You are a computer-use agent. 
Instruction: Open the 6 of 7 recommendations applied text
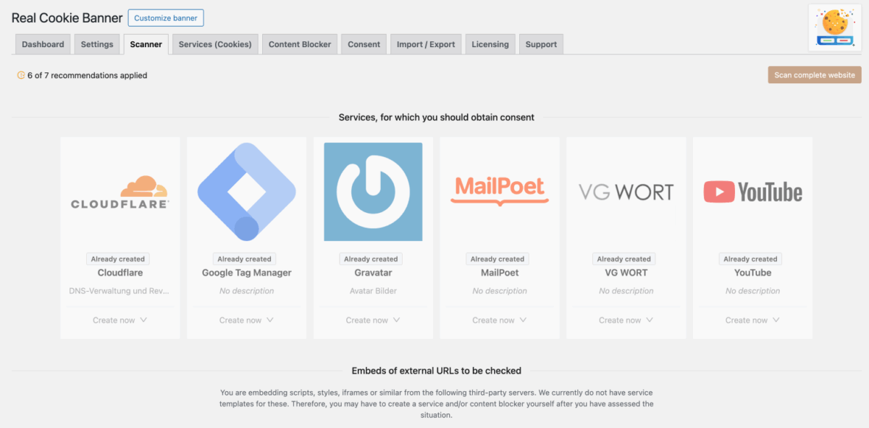(87, 75)
